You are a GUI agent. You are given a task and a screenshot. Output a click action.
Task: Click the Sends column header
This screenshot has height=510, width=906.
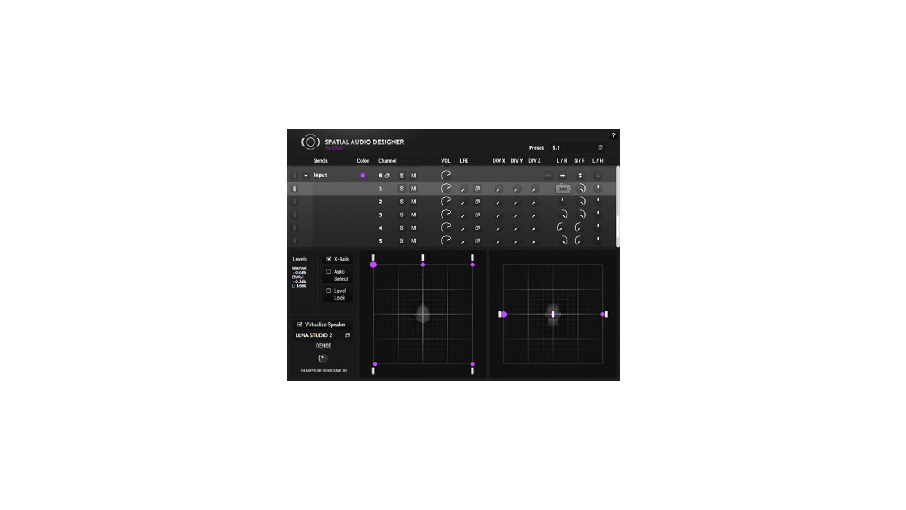point(320,161)
